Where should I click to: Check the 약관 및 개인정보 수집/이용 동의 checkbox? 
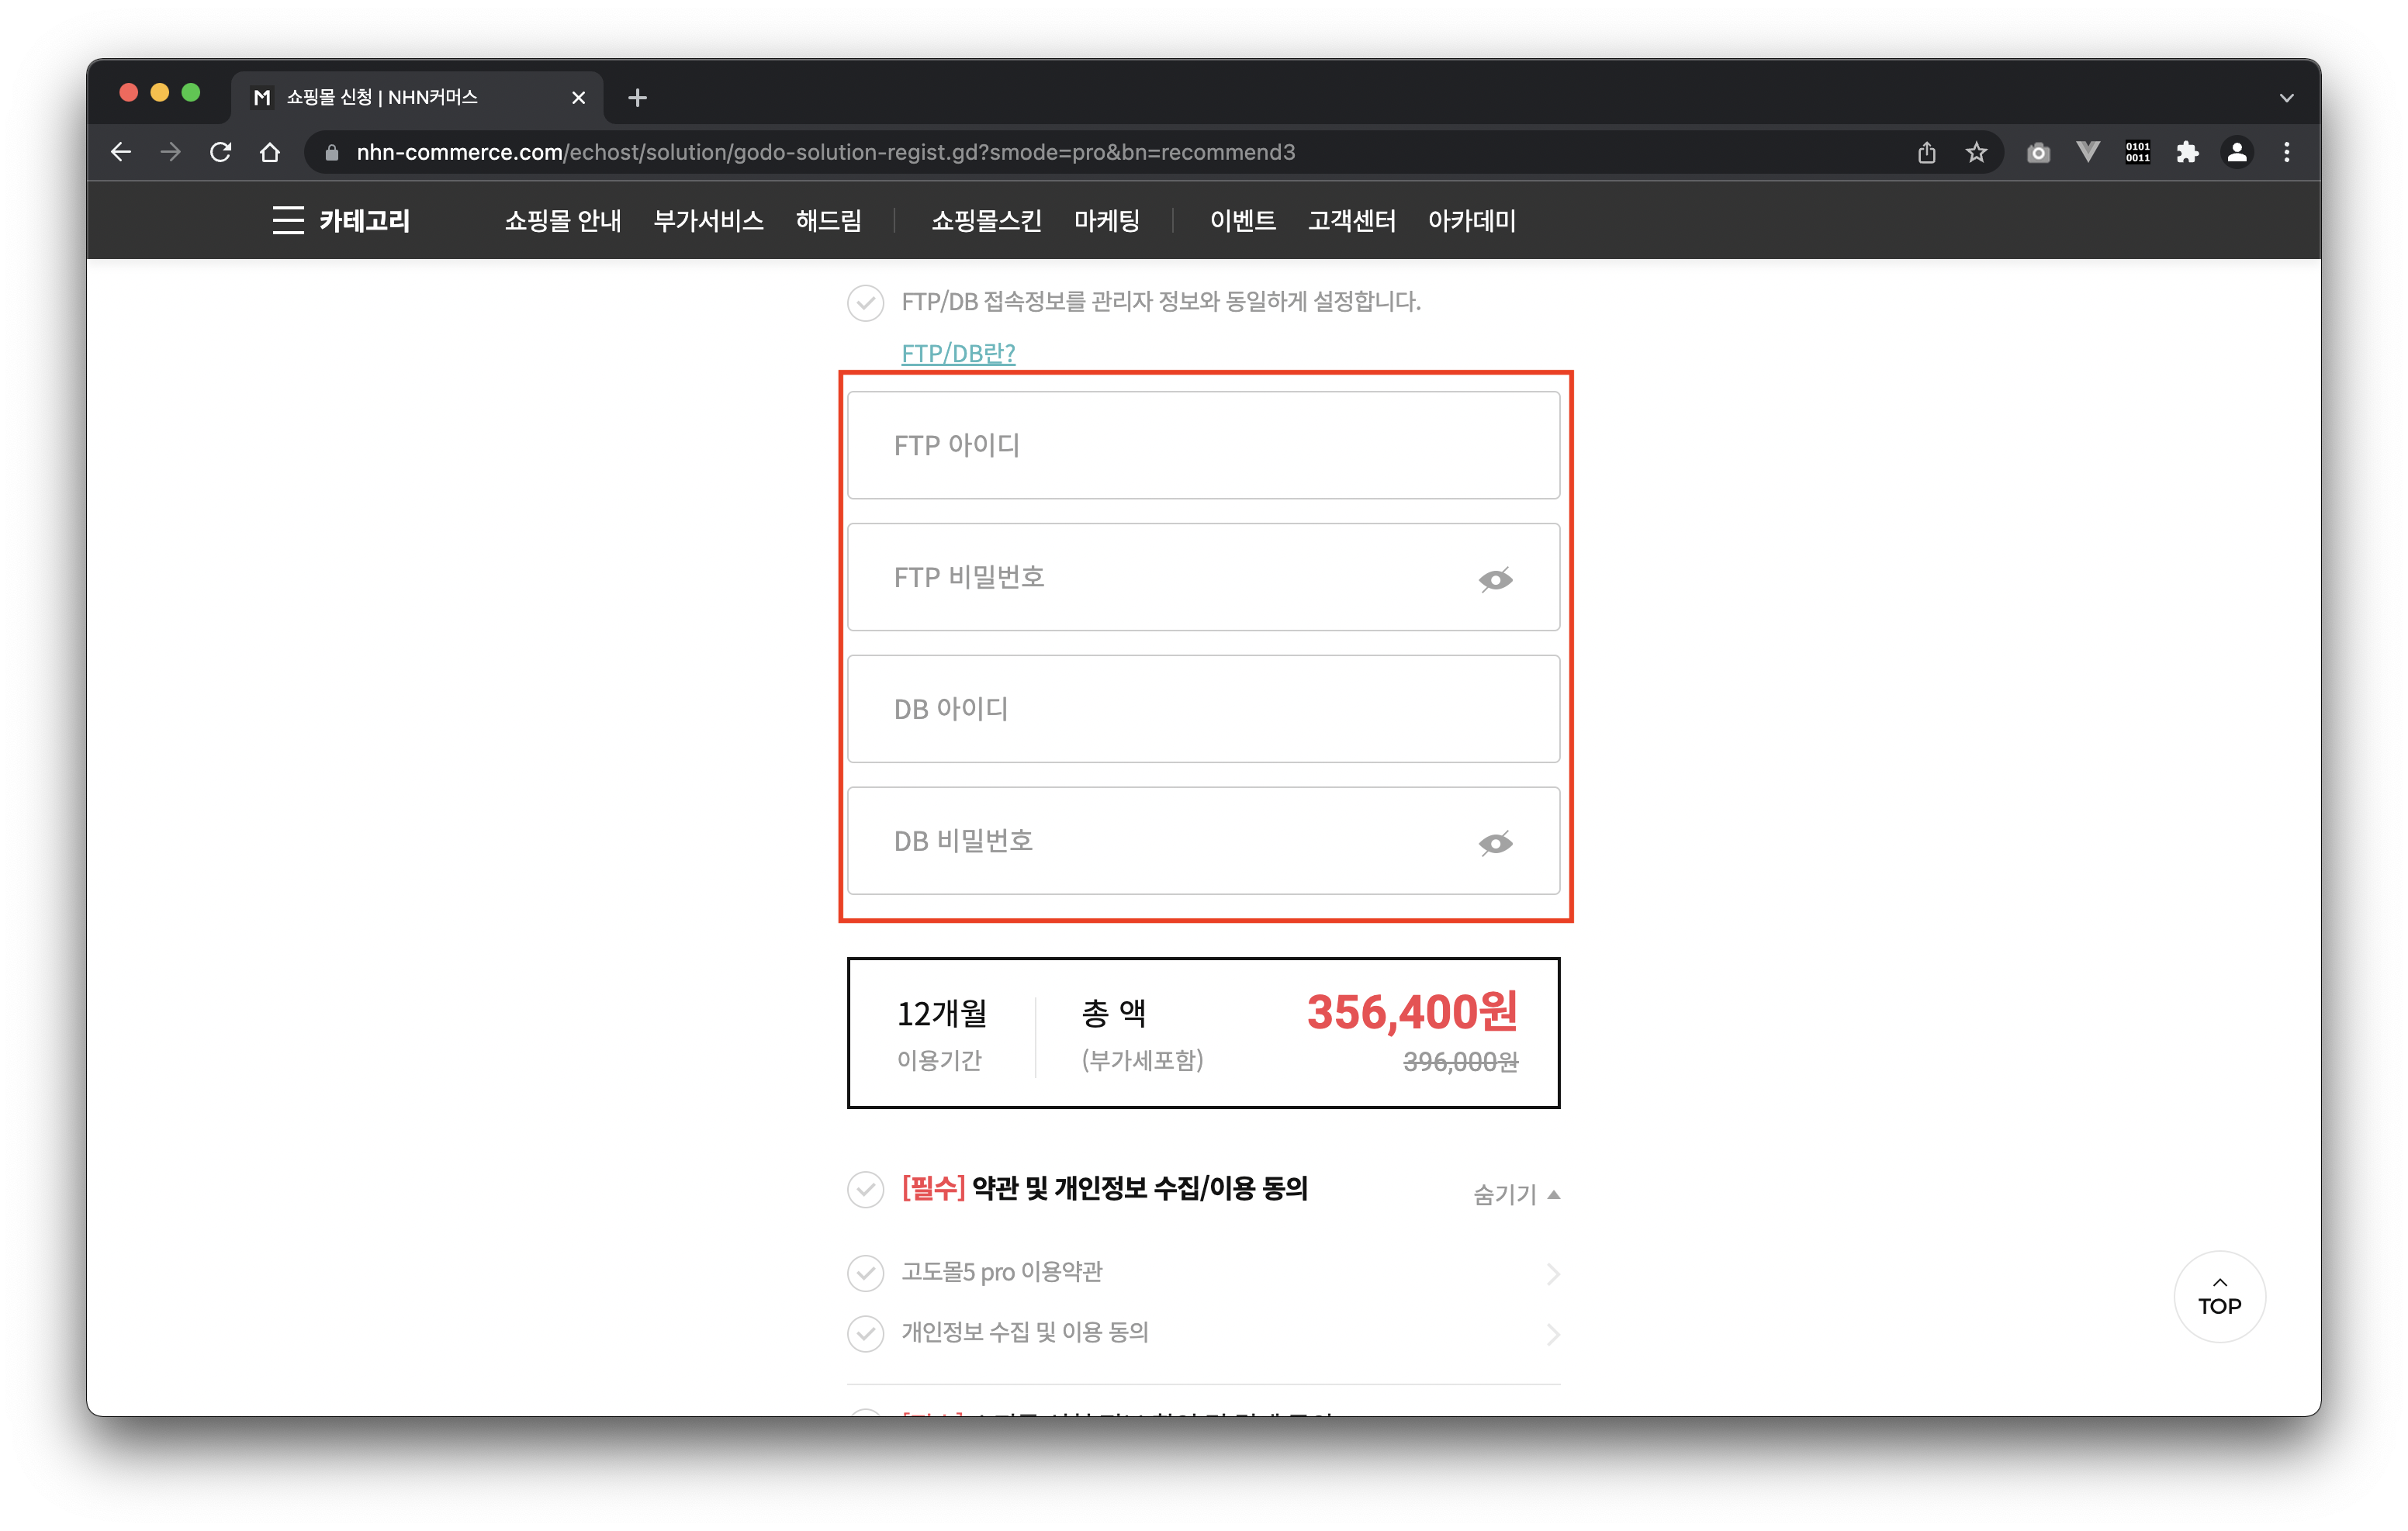(x=865, y=1189)
